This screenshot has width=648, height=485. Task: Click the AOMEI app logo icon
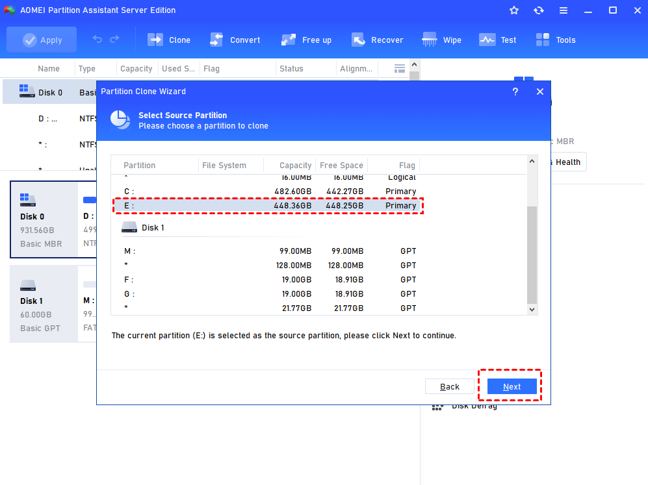coord(9,10)
